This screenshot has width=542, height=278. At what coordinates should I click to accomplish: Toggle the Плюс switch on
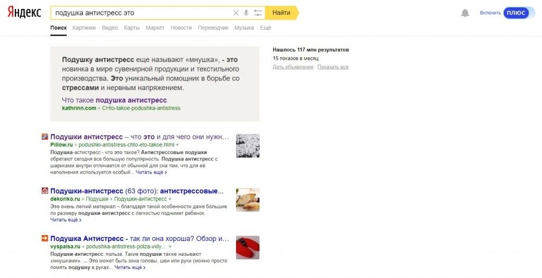tap(519, 13)
